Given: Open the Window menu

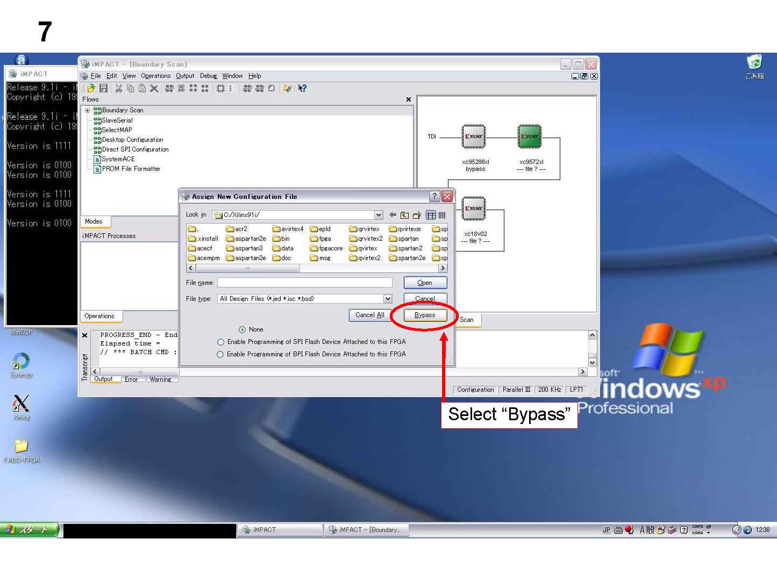Looking at the screenshot, I should (232, 76).
